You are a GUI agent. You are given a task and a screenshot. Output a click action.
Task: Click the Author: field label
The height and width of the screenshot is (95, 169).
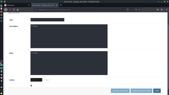tap(12, 80)
